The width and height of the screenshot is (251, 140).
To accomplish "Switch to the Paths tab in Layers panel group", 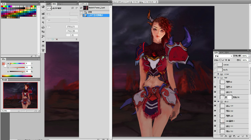I will (227, 52).
